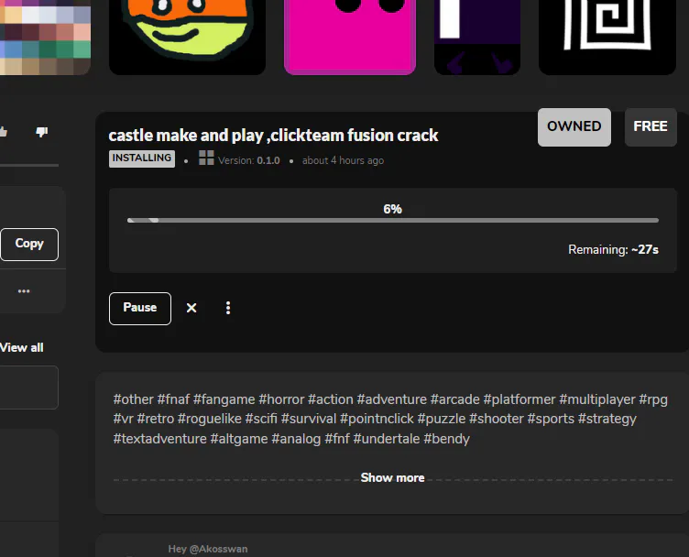Expand description with Show more
The image size is (689, 557).
pos(392,477)
